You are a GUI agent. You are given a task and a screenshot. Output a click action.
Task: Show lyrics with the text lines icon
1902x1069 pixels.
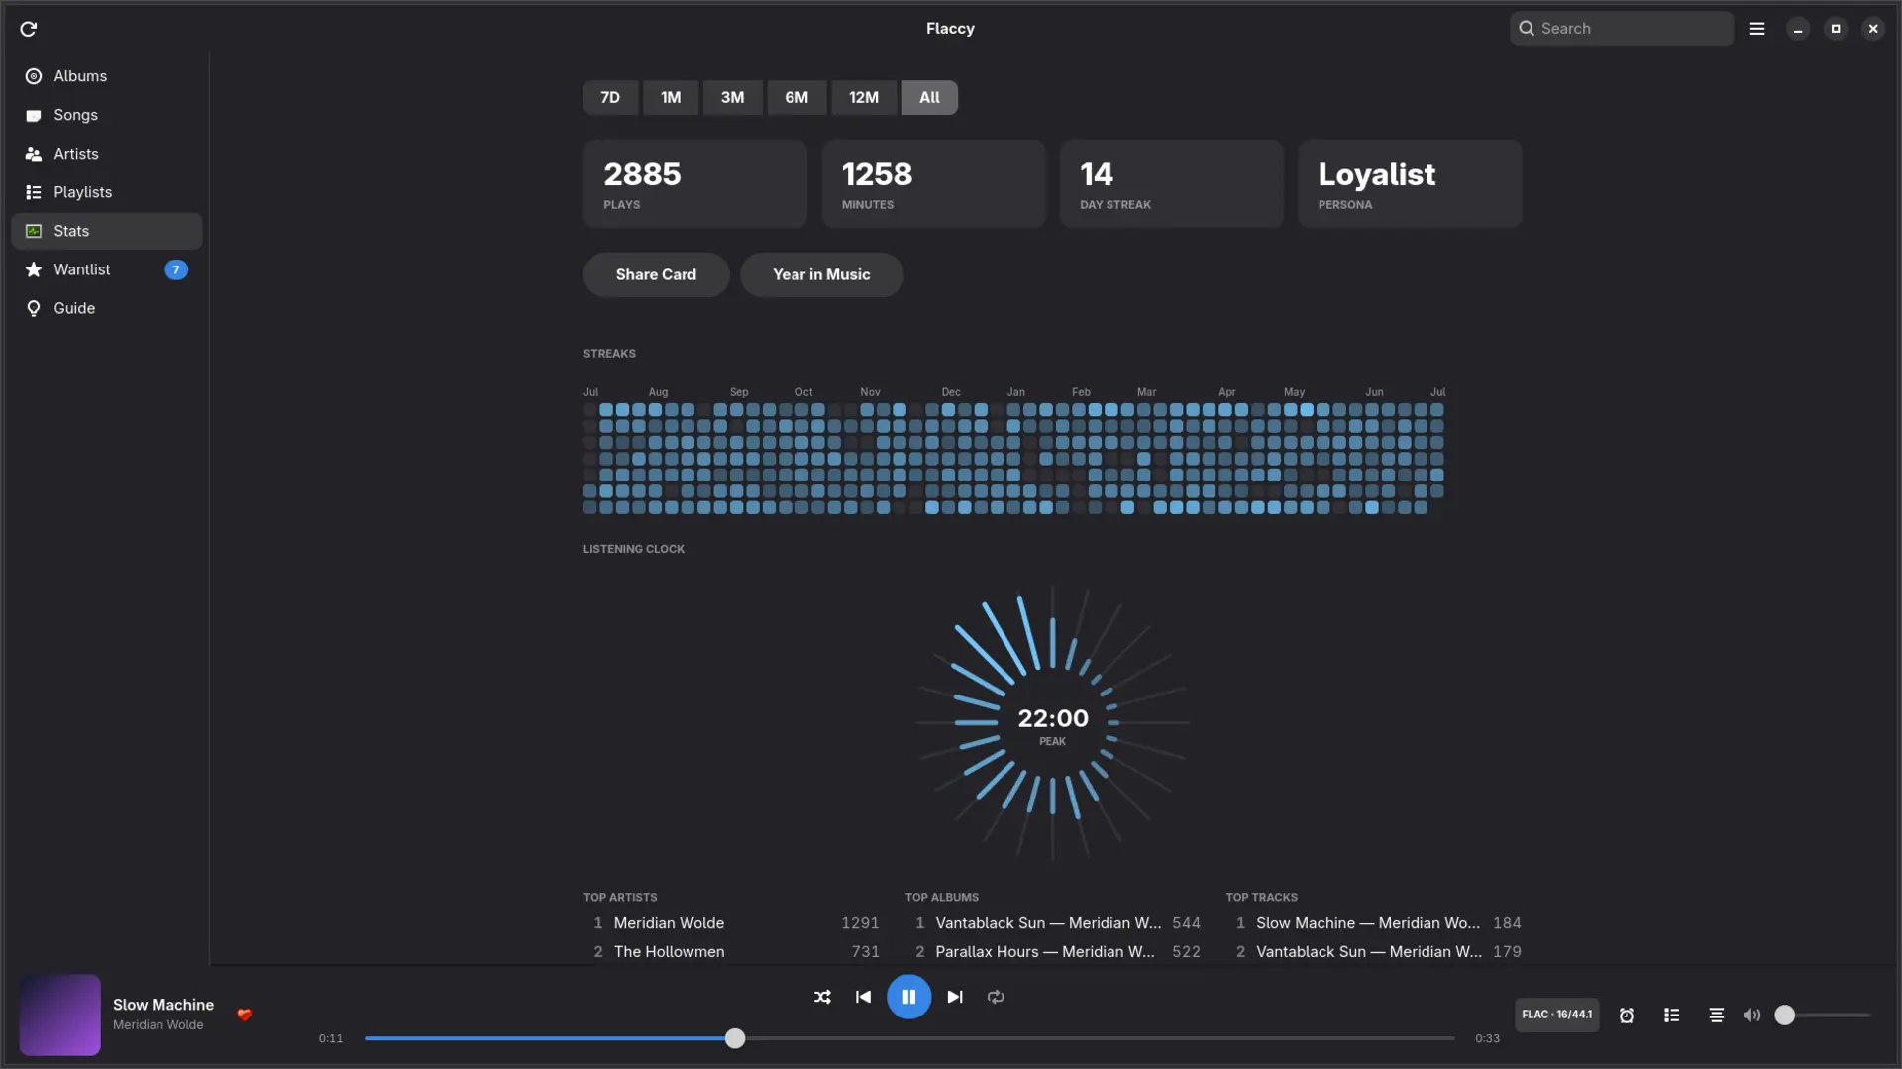point(1717,1016)
